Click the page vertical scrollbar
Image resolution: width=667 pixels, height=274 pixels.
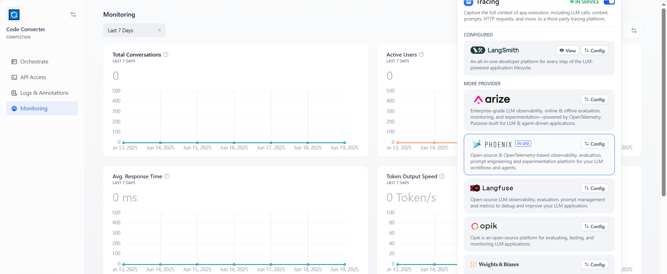pos(664,104)
